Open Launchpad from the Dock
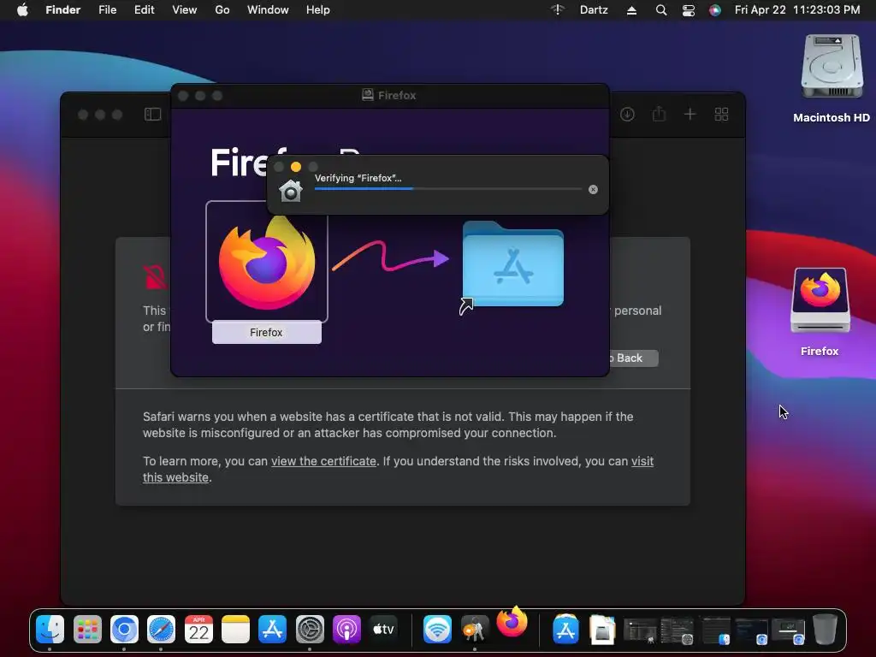The height and width of the screenshot is (657, 876). [87, 630]
